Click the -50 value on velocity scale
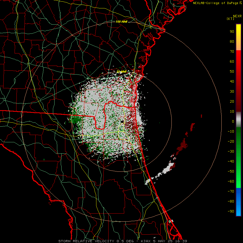Image resolution: width=243 pixels, height=243 pixels. (231, 171)
